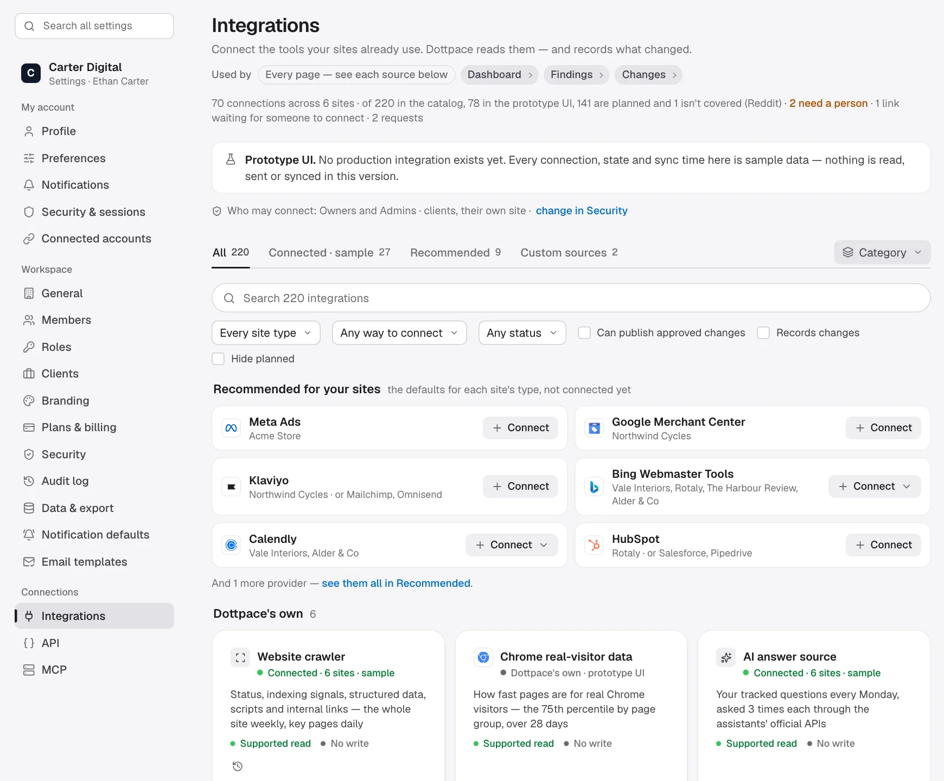This screenshot has width=944, height=781.
Task: Click the AI answer source sparkle icon
Action: (726, 658)
